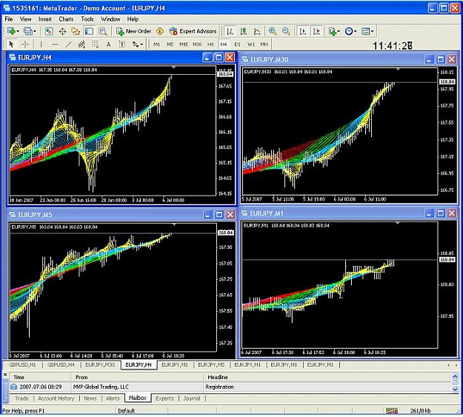Open the Charts menu
The image size is (463, 417).
[66, 19]
